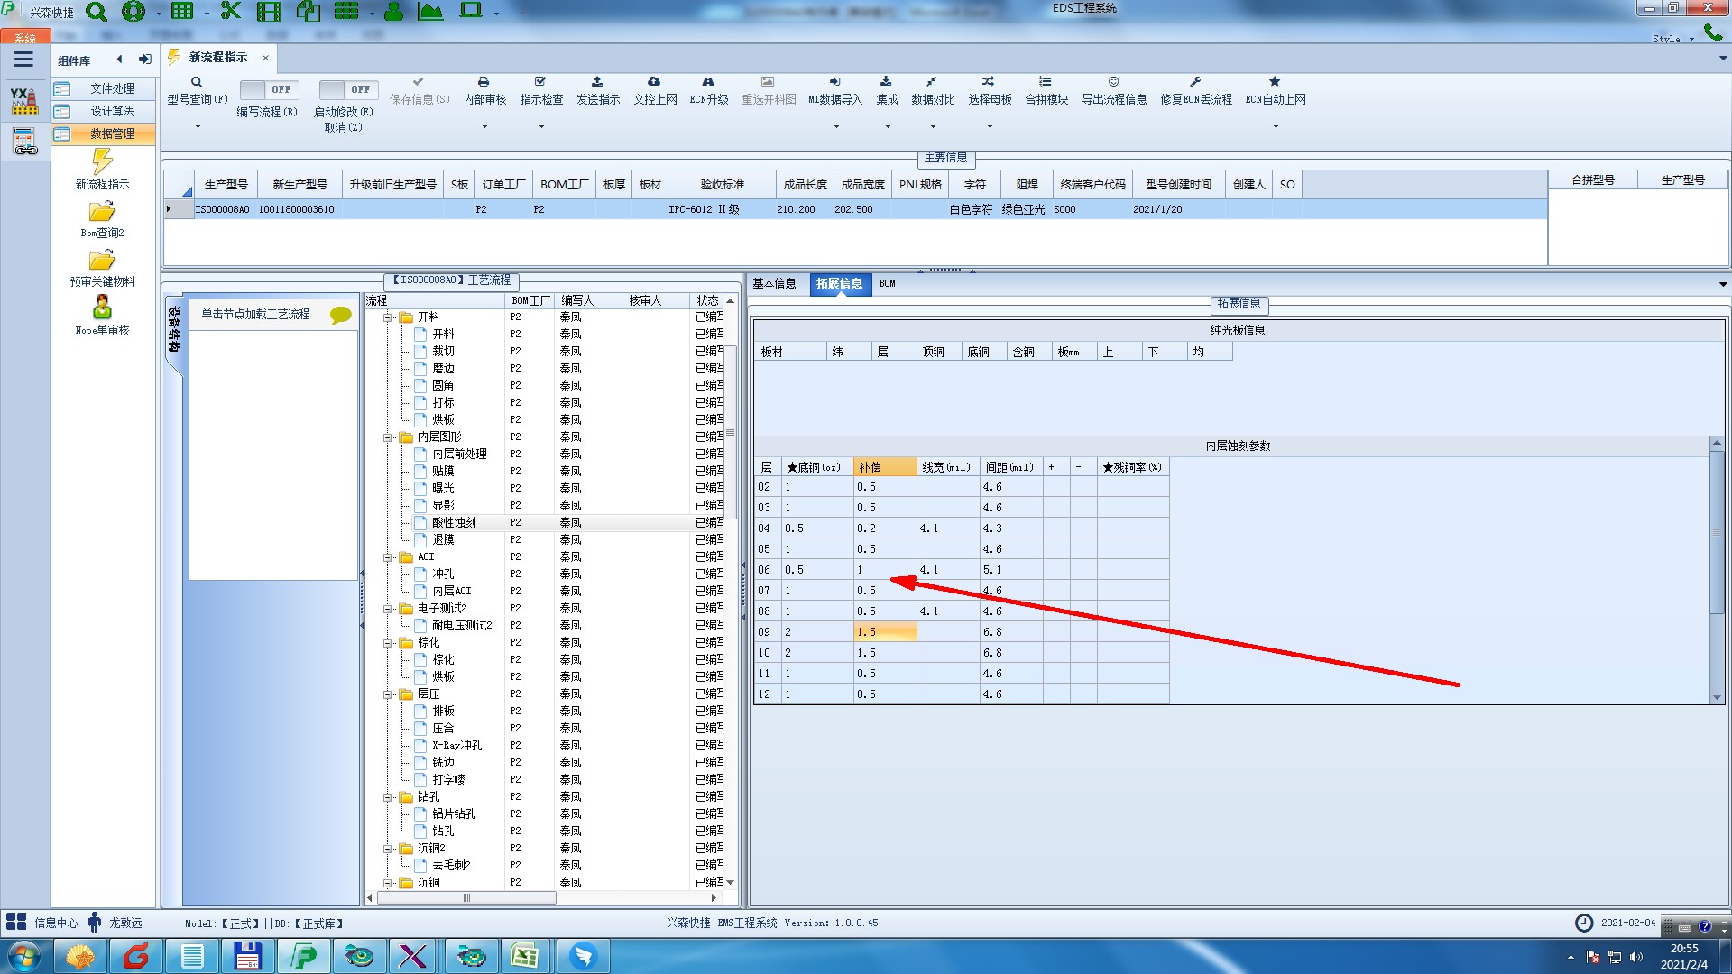Click the 内部审核 print icon
This screenshot has width=1732, height=974.
point(484,82)
